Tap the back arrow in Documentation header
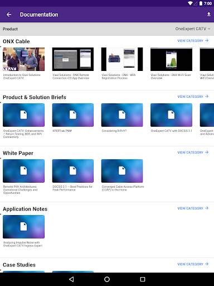This screenshot has width=214, height=286. tap(9, 15)
